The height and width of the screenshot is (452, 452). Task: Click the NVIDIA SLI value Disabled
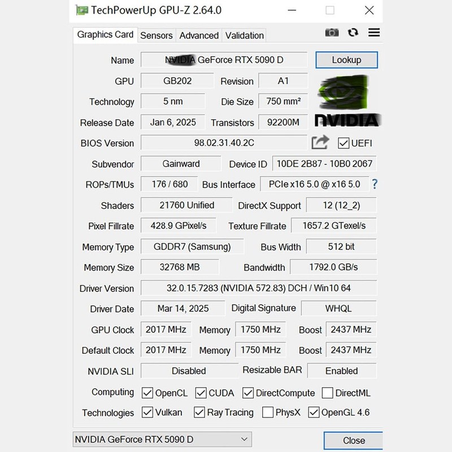[189, 371]
